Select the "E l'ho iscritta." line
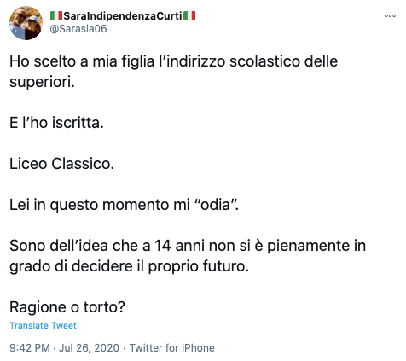This screenshot has height=361, width=406. pyautogui.click(x=56, y=123)
